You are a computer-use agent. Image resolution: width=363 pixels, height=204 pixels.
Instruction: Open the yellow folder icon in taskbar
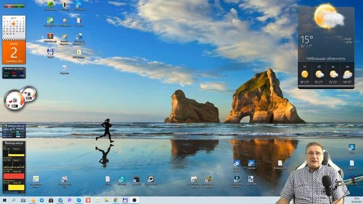tap(106, 200)
